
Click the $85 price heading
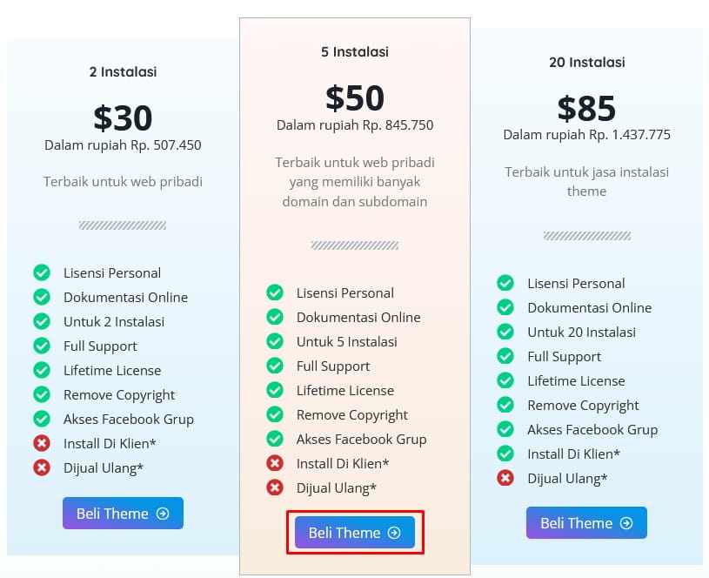pyautogui.click(x=586, y=109)
